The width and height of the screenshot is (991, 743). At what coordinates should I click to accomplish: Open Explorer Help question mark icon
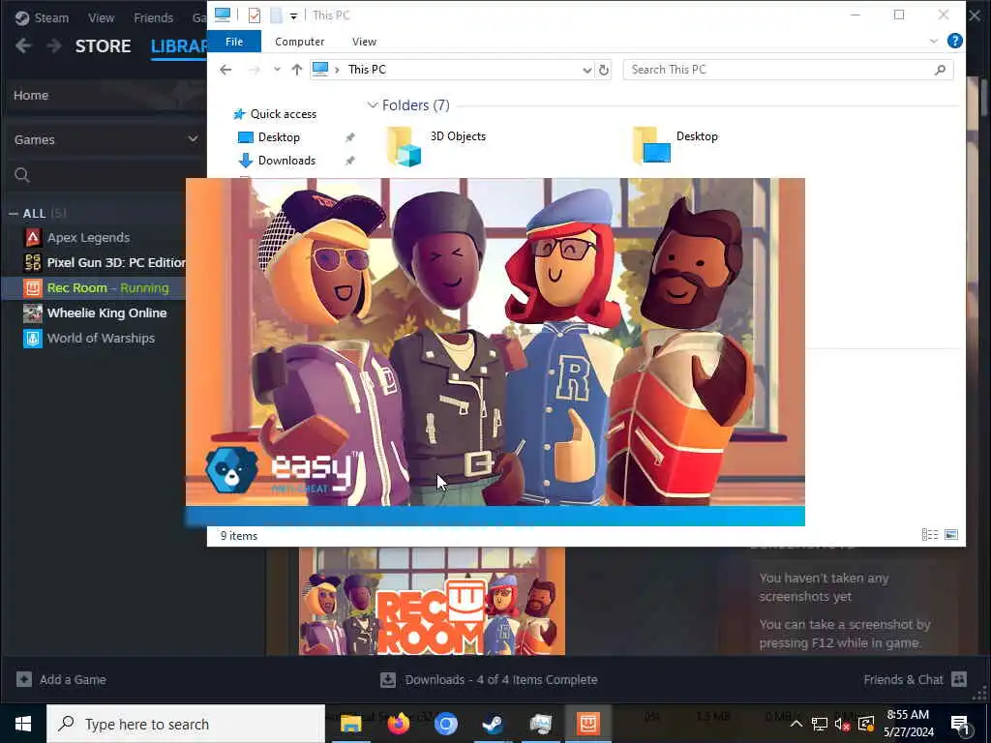click(955, 41)
